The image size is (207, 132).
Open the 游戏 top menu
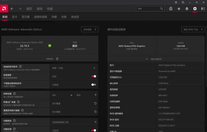tap(40, 9)
